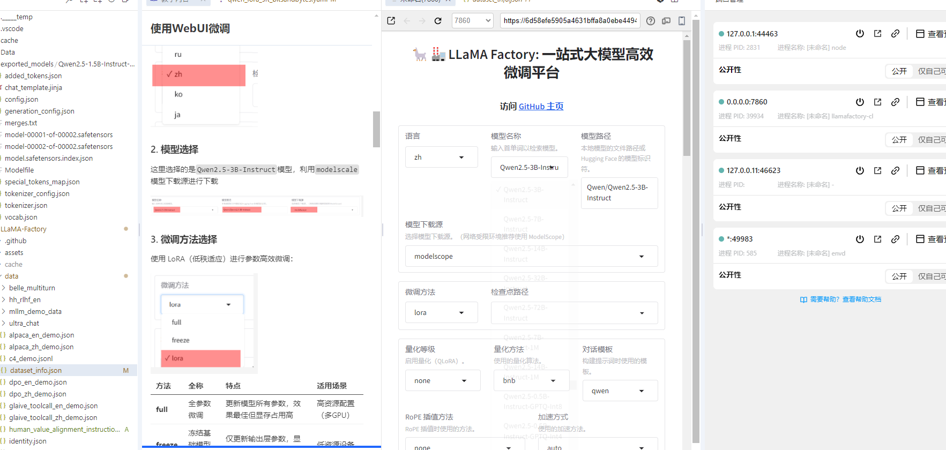The width and height of the screenshot is (946, 450).
Task: Open 检查点路径 dropdown
Action: click(x=574, y=313)
